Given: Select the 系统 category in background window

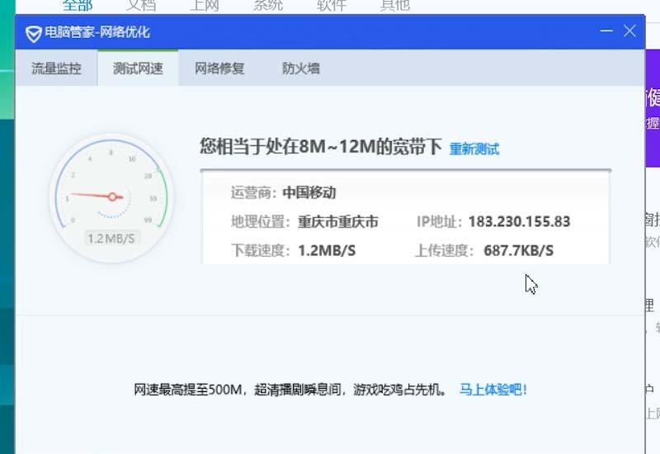Looking at the screenshot, I should point(267,5).
